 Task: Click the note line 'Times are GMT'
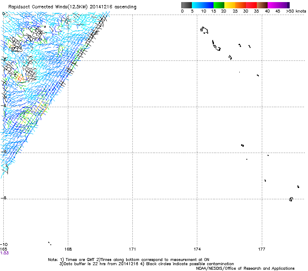point(80,260)
